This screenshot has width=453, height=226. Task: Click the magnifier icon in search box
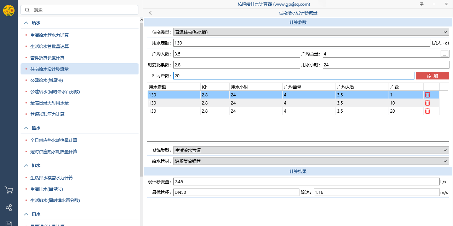coord(27,10)
